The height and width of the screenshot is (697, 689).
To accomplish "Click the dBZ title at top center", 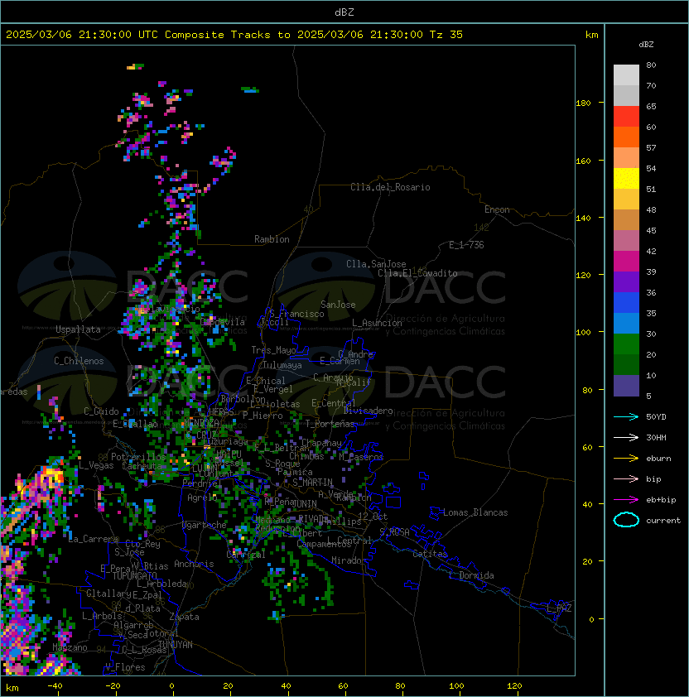I will [344, 12].
